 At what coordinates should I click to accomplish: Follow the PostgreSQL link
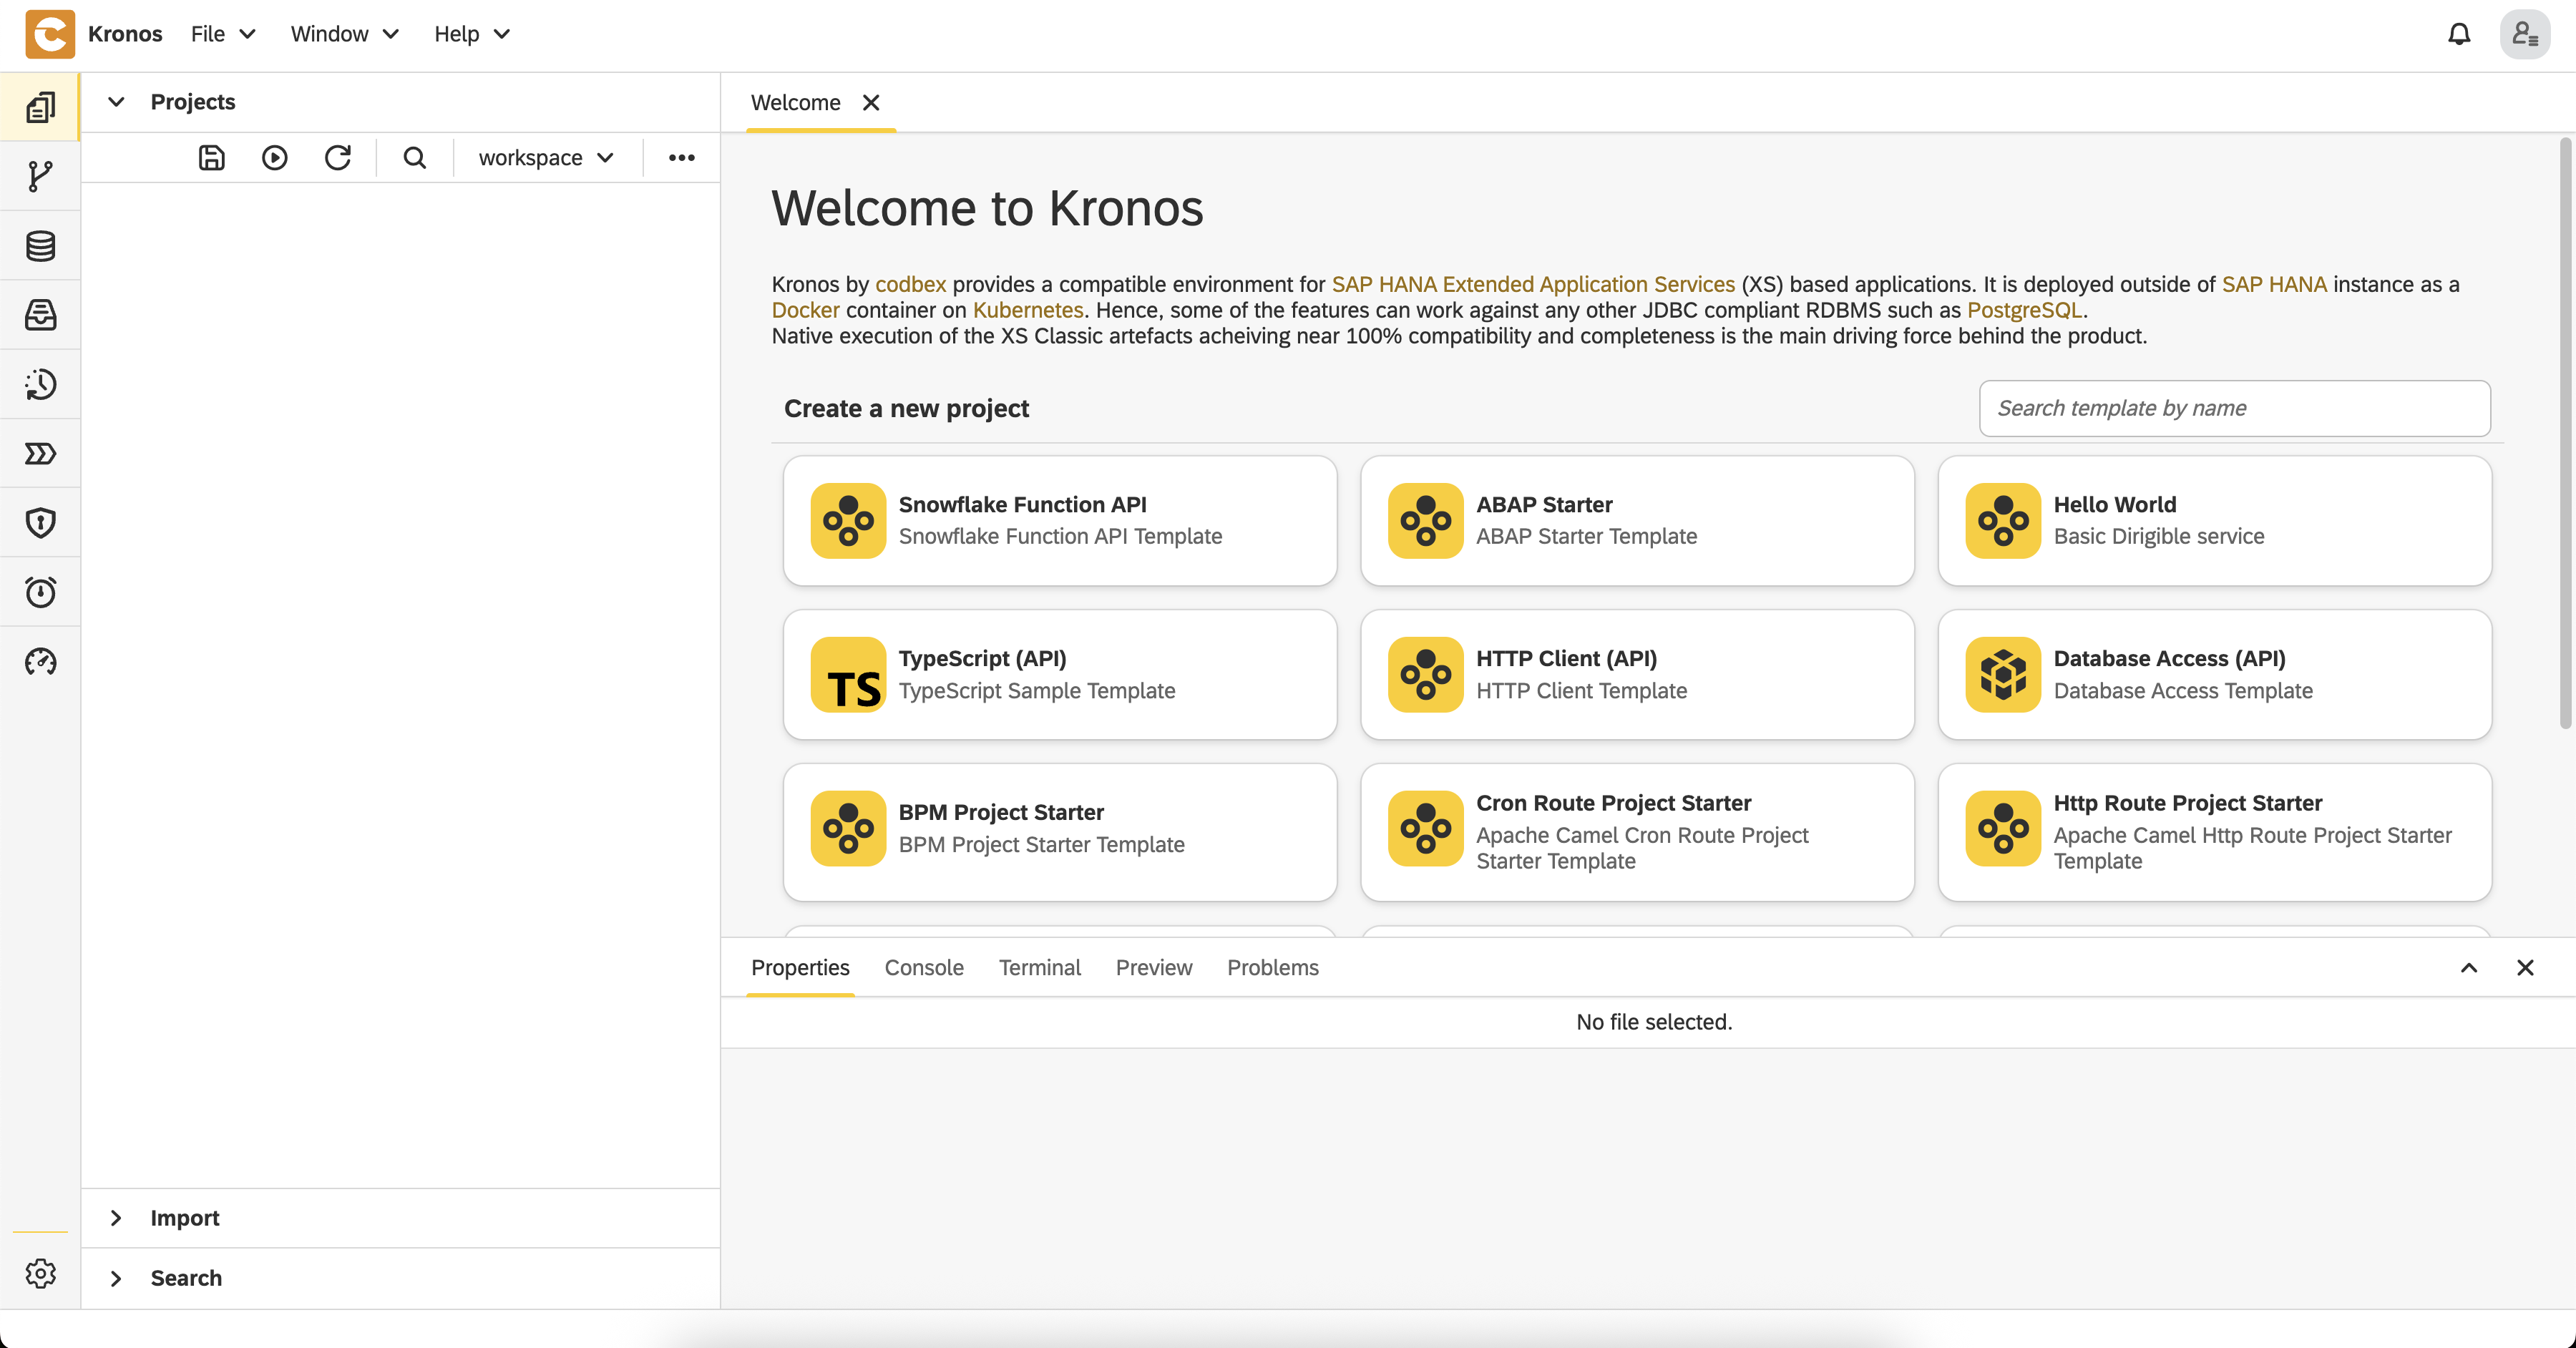coord(2024,310)
